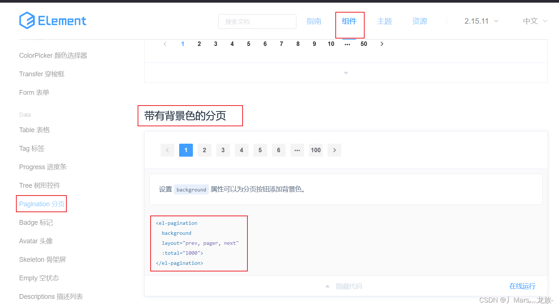This screenshot has height=307, width=559.
Task: Click next-page arrow in top pagination
Action: pos(382,44)
